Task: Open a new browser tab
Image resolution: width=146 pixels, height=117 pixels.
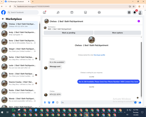Action: [x=33, y=1]
